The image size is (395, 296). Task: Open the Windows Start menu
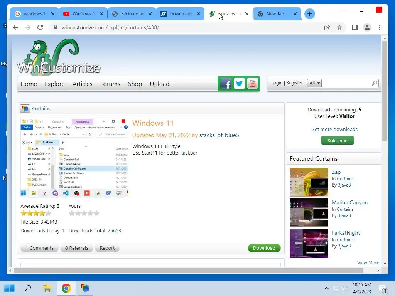pyautogui.click(x=9, y=288)
